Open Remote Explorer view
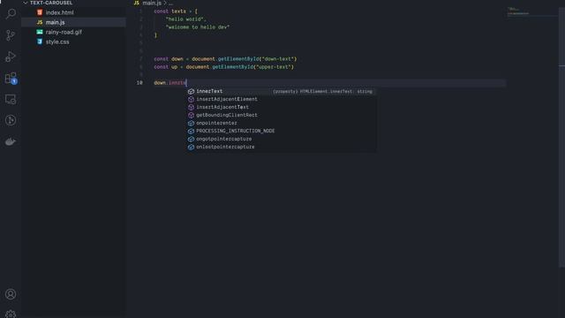Screen dimensions: 565x318 pyautogui.click(x=11, y=99)
